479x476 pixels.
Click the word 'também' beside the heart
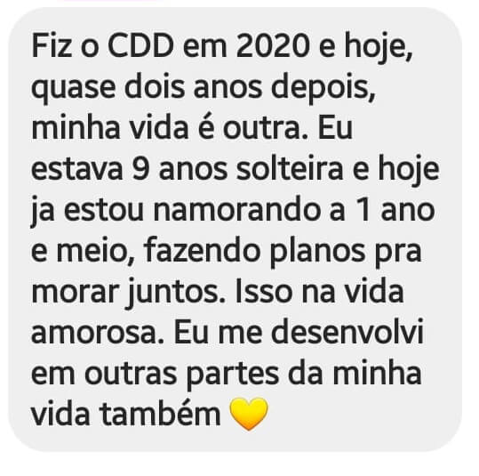160,415
